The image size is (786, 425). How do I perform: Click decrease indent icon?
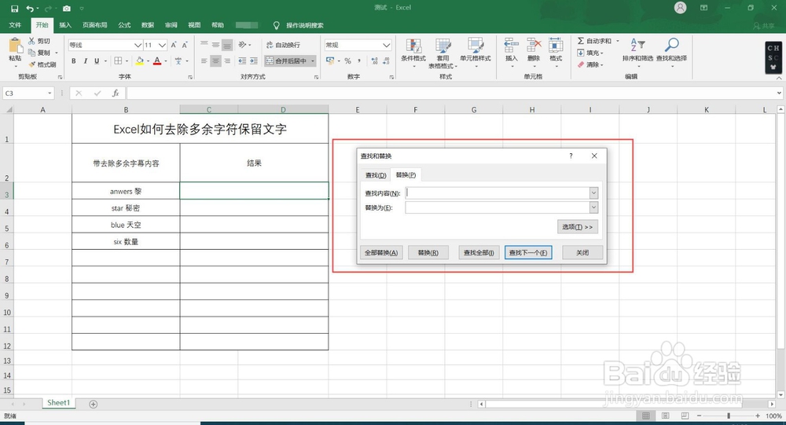242,61
